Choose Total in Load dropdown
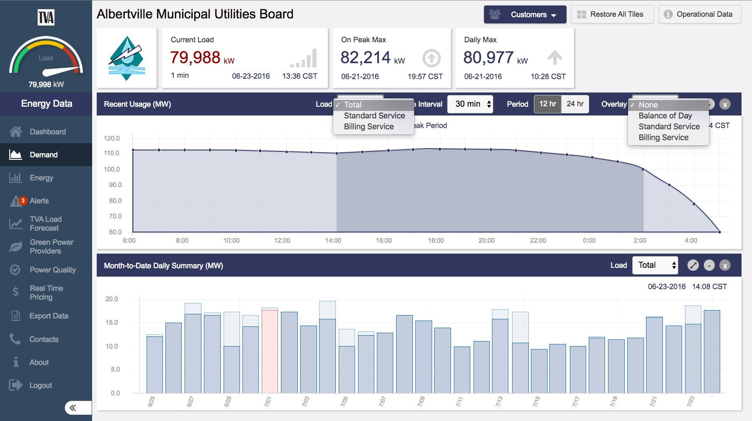 (x=373, y=105)
